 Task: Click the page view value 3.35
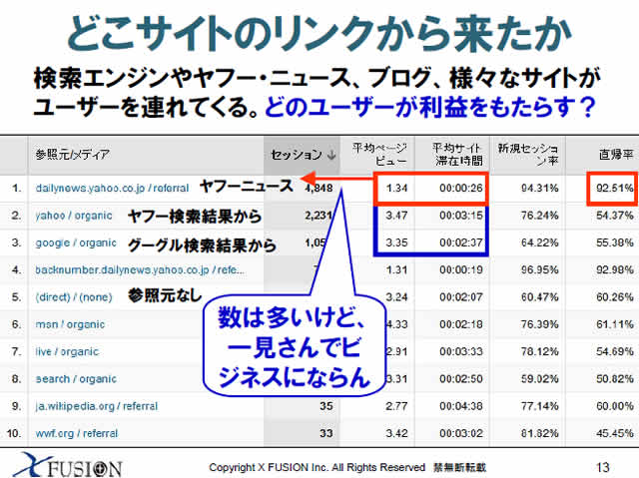click(396, 242)
